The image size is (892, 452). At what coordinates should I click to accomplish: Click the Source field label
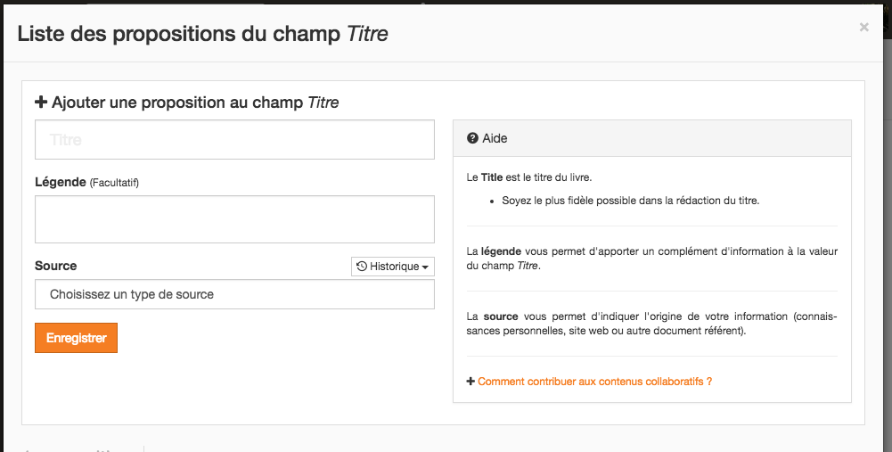(x=56, y=266)
